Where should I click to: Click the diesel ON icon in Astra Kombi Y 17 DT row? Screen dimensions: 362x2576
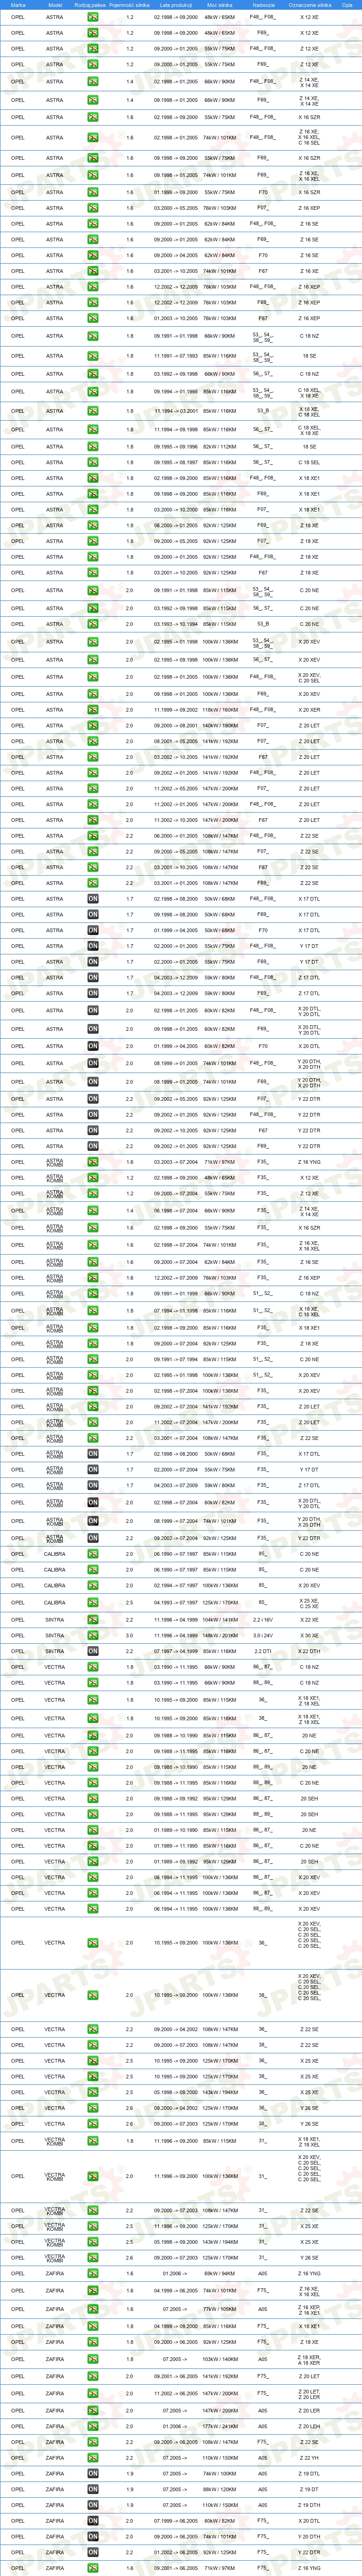coord(93,1470)
